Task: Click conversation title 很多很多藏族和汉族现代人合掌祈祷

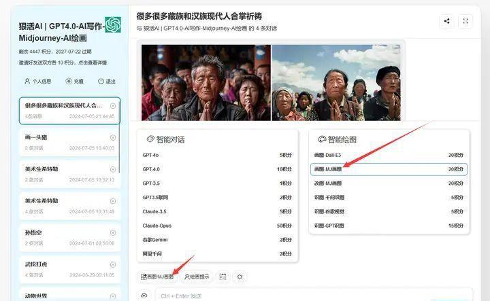Action: pyautogui.click(x=199, y=16)
